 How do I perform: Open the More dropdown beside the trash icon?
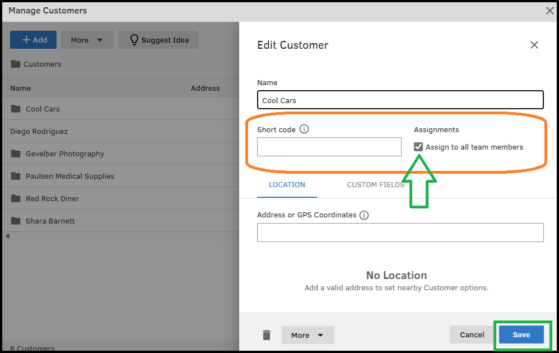tap(308, 335)
